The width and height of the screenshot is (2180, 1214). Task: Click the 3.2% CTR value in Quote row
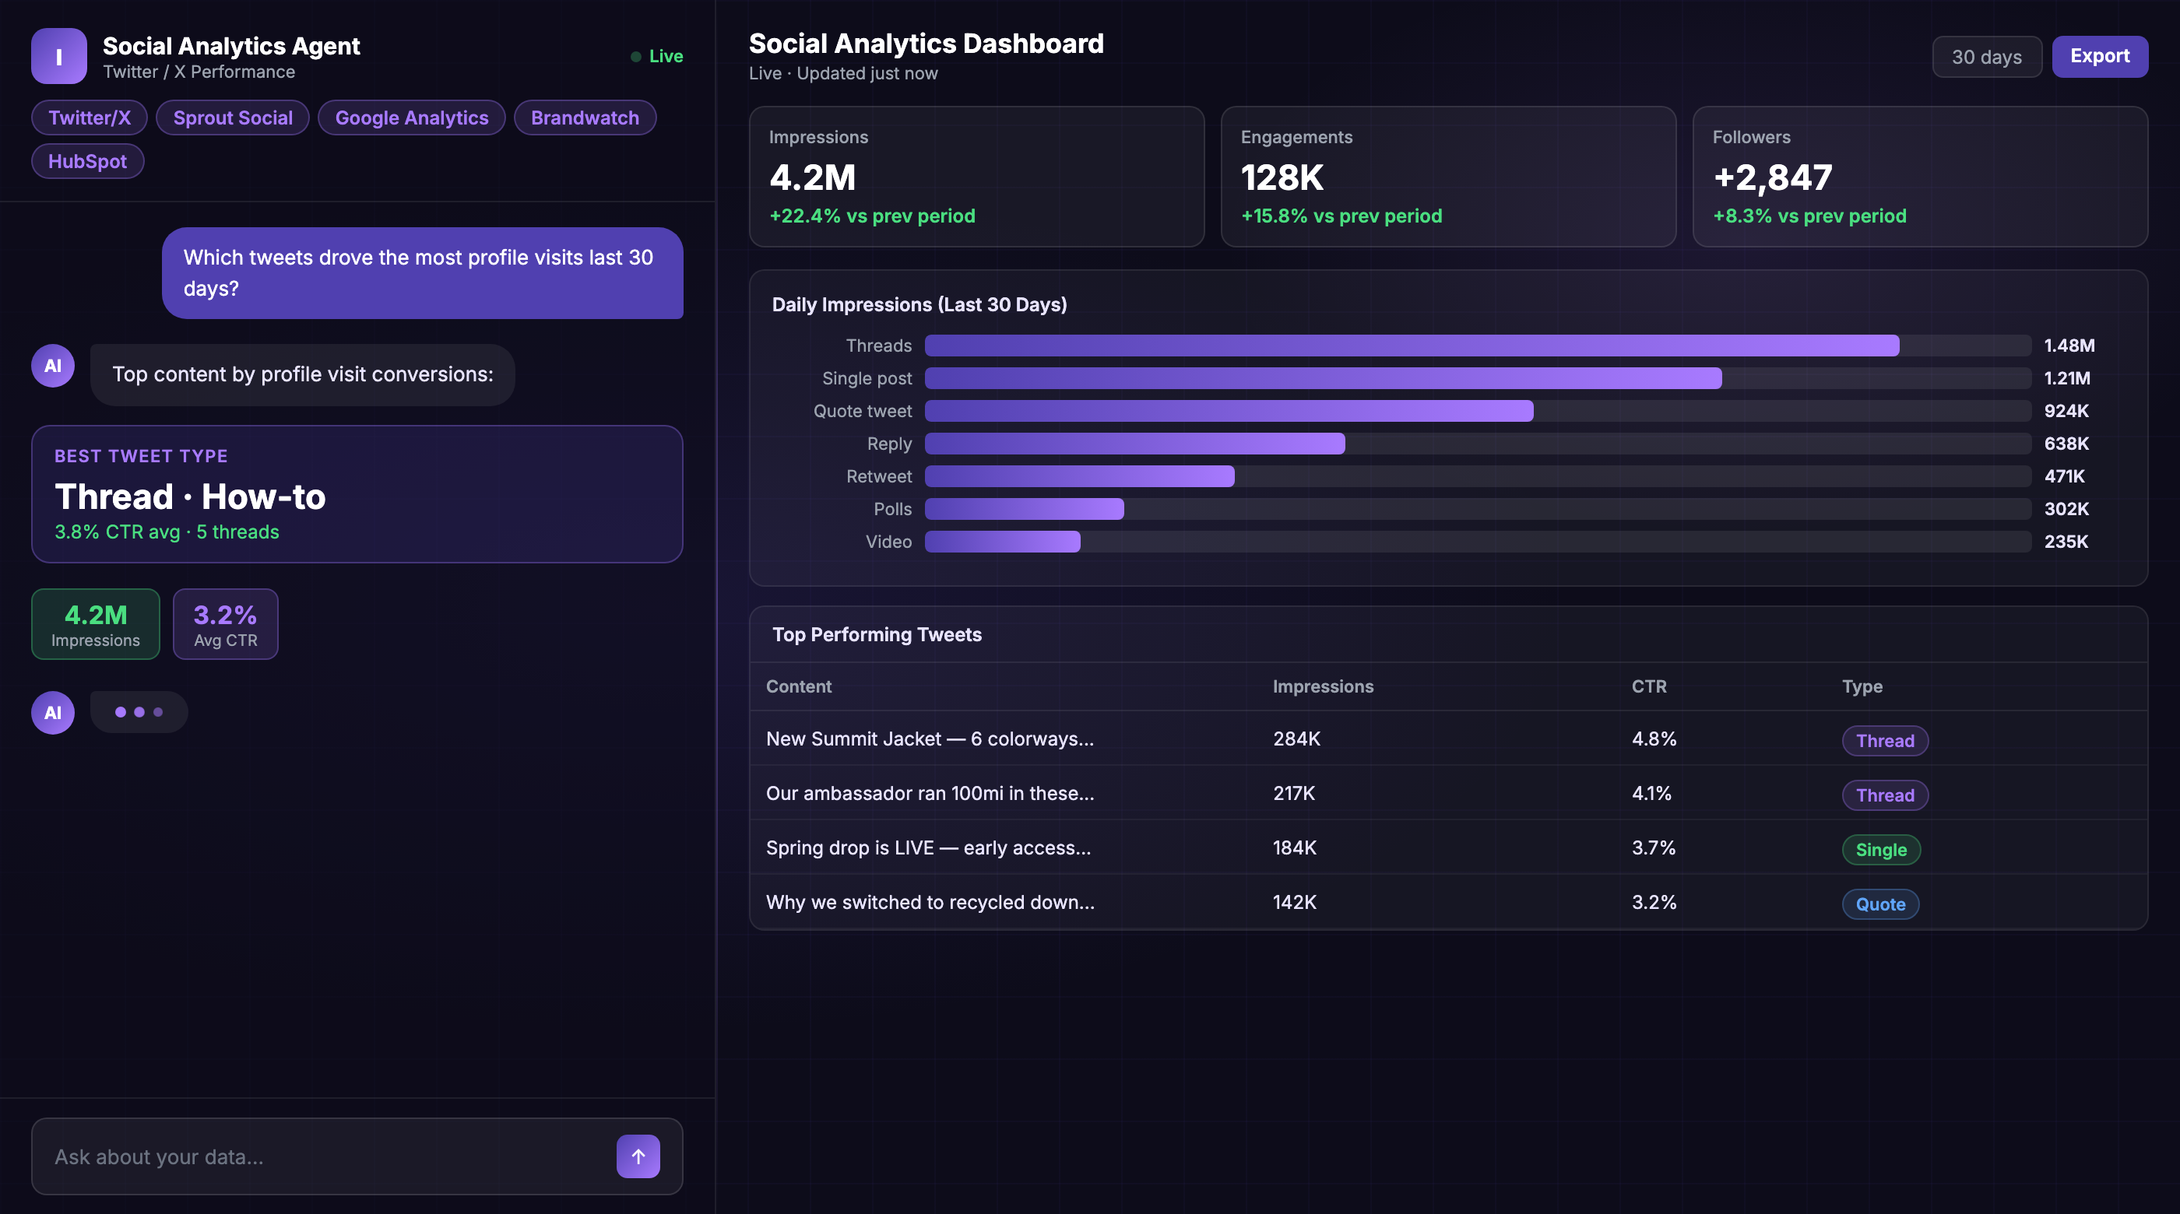[1654, 903]
